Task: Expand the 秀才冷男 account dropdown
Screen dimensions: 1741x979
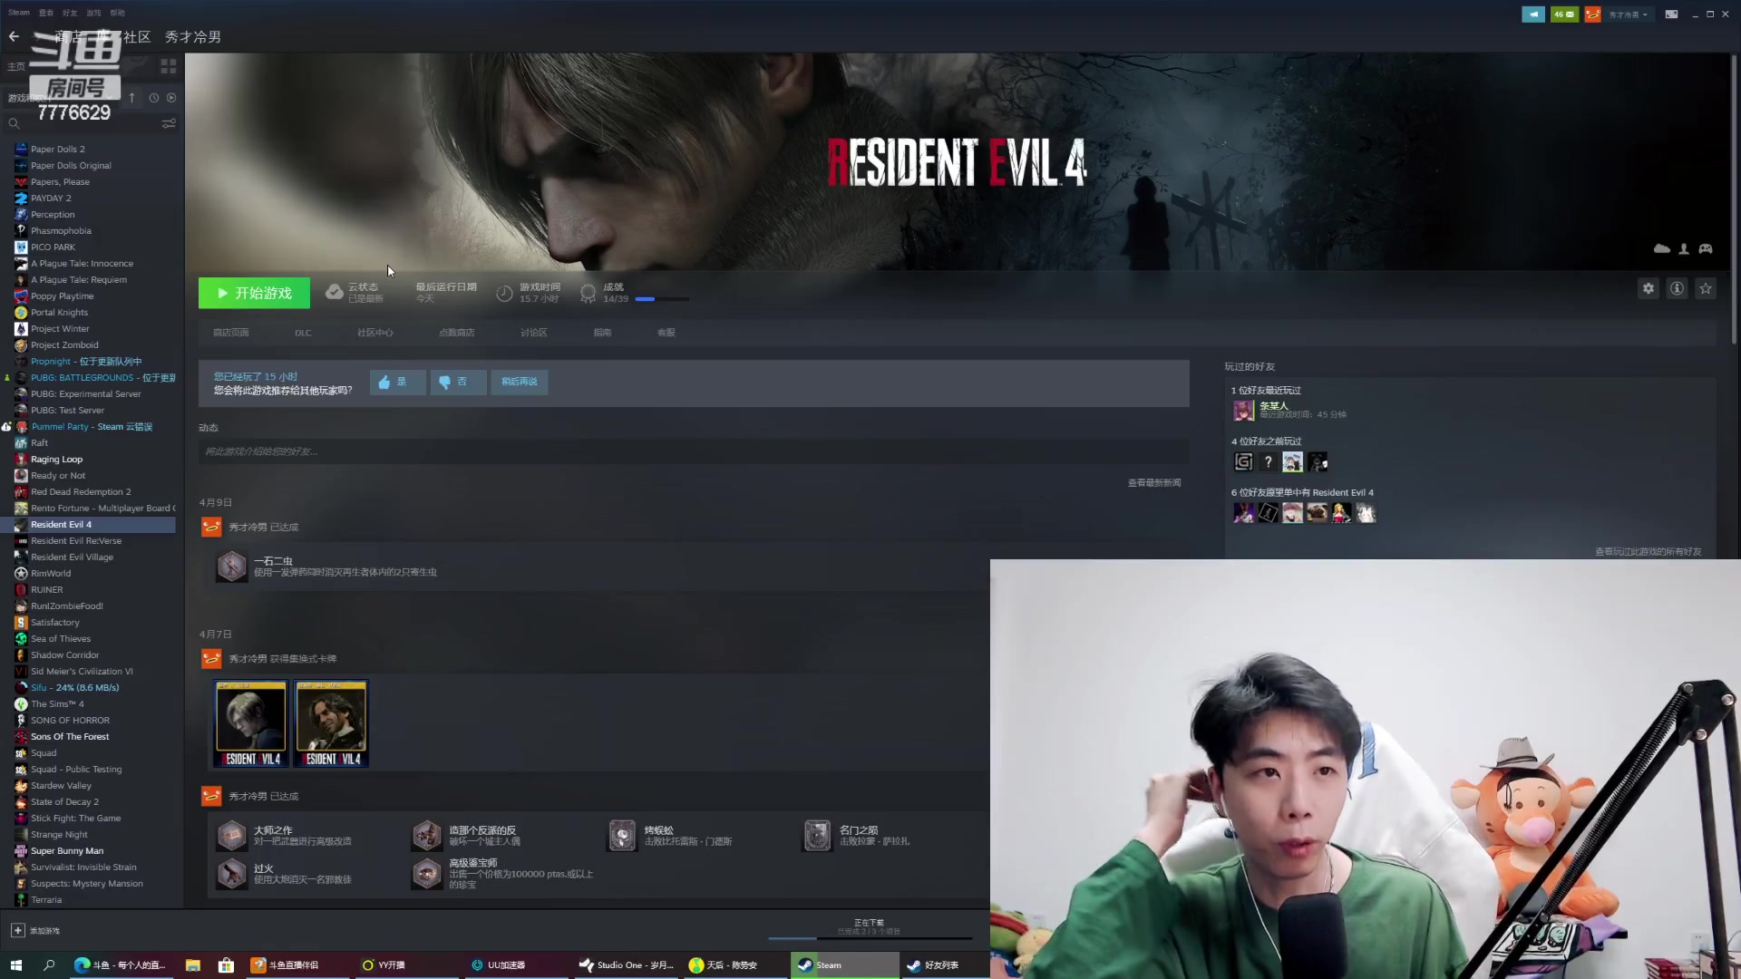Action: tap(1628, 15)
